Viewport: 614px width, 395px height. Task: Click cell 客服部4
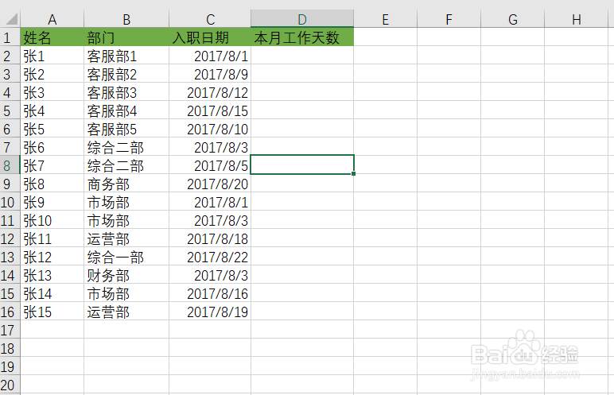click(126, 110)
